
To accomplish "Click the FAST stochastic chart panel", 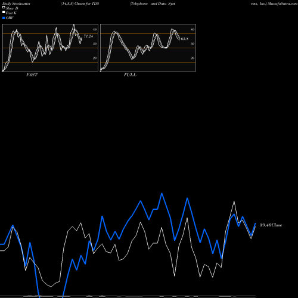I will 50,48.
